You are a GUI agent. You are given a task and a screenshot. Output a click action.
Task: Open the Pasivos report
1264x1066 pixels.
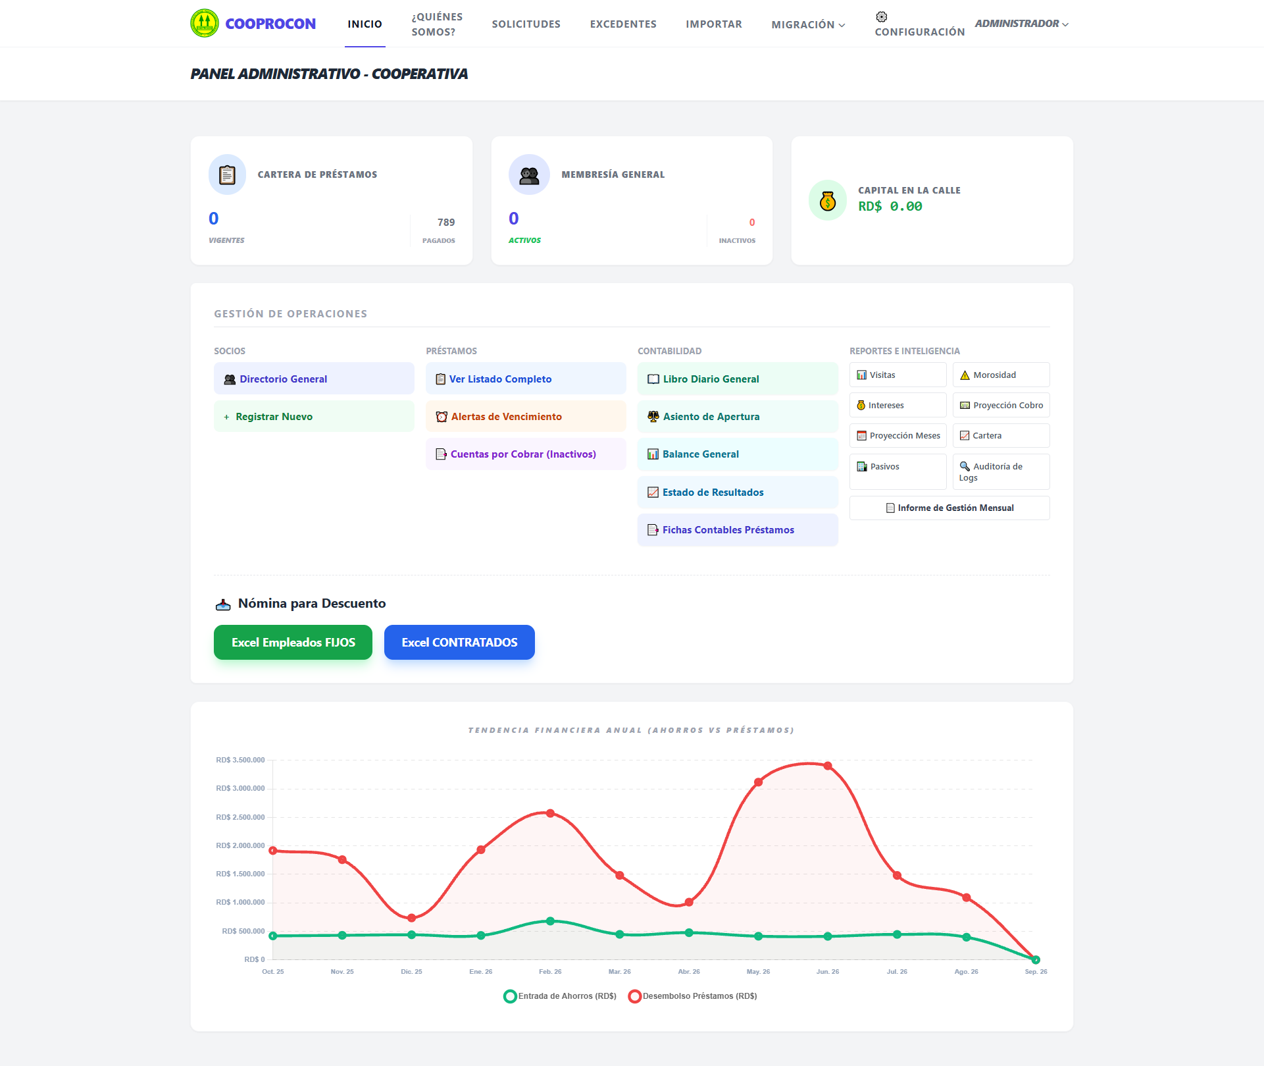point(898,471)
